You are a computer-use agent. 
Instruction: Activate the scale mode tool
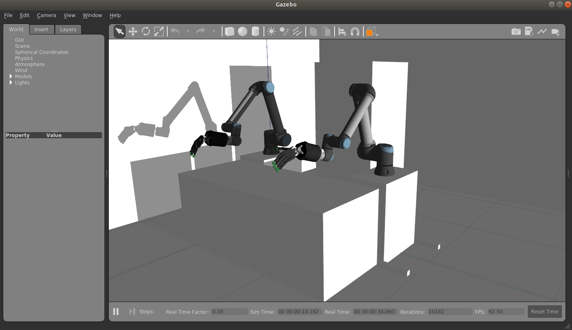(x=159, y=31)
